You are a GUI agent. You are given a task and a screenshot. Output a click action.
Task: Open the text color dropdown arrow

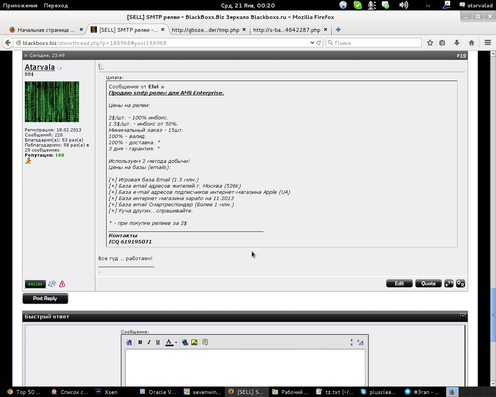pyautogui.click(x=176, y=342)
